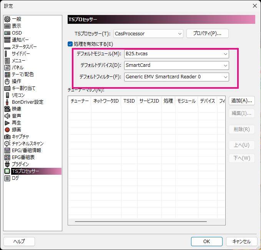Viewport: 261px width, 250px height.
Task: Click the camera icon for 映像
Action: 7,109
